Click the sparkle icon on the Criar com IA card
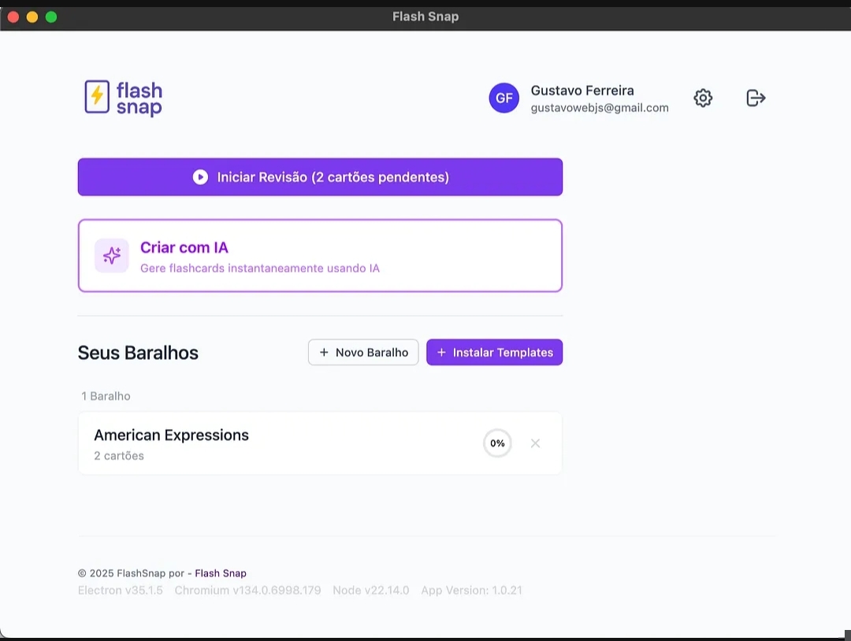 (x=111, y=255)
